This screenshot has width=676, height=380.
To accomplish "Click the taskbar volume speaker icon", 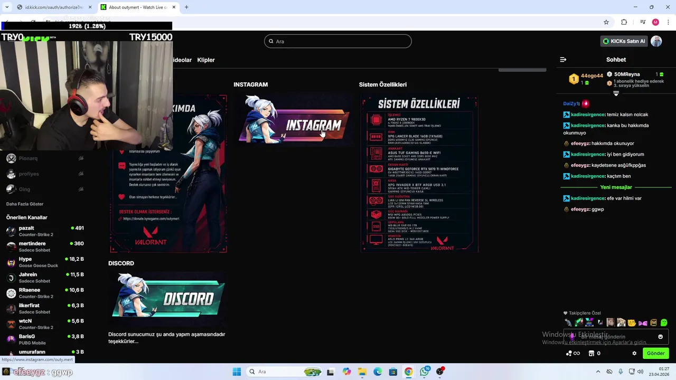I will coord(640,372).
